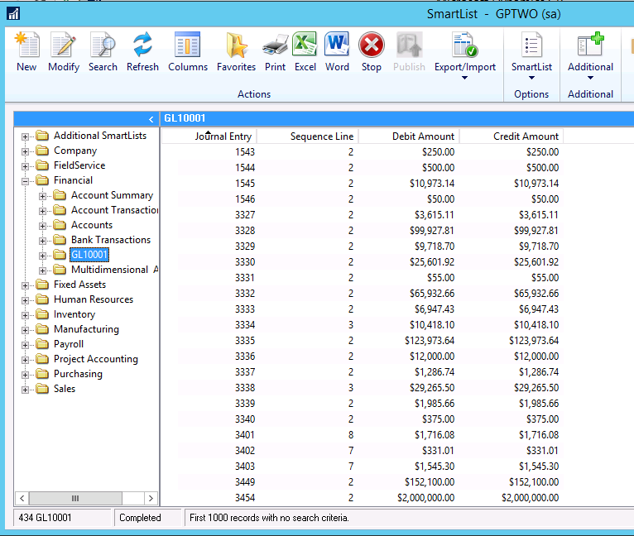This screenshot has width=634, height=536.
Task: Expand the Bank Transactions node
Action: point(42,241)
